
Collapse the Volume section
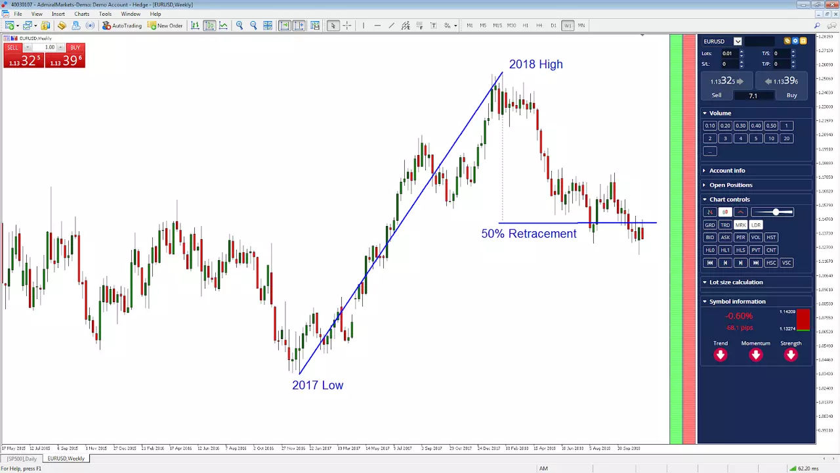[705, 113]
